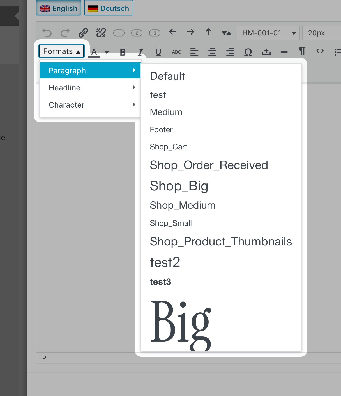The height and width of the screenshot is (396, 341).
Task: Click the upload tray icon
Action: pyautogui.click(x=266, y=52)
